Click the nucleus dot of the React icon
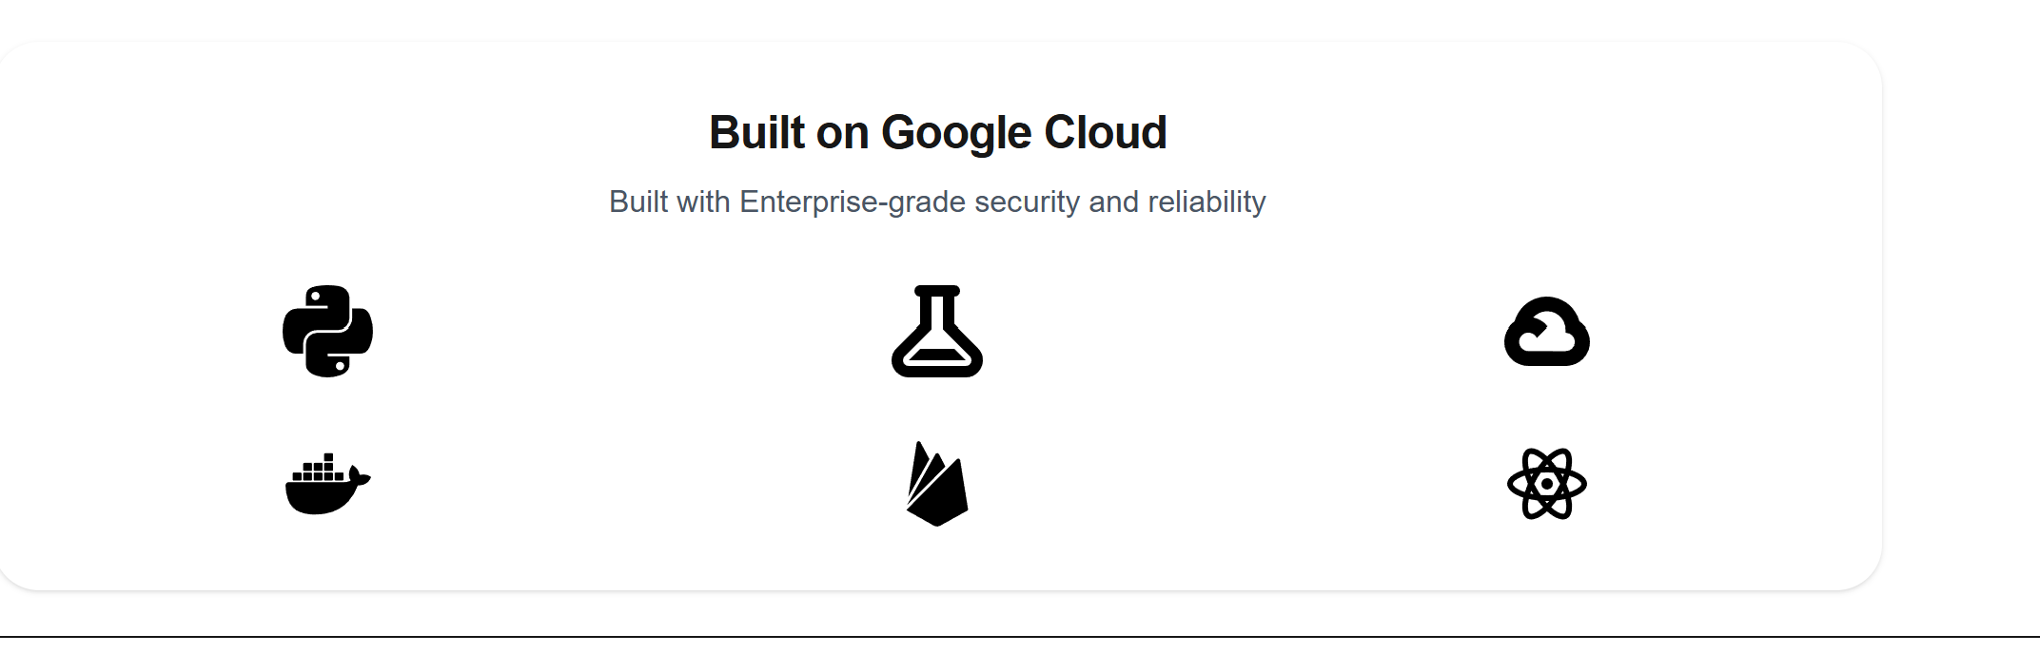This screenshot has height=654, width=2040. pyautogui.click(x=1547, y=484)
